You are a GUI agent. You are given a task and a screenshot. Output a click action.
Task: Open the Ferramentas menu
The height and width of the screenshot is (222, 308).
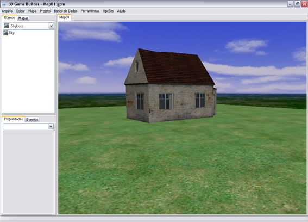[x=90, y=11]
